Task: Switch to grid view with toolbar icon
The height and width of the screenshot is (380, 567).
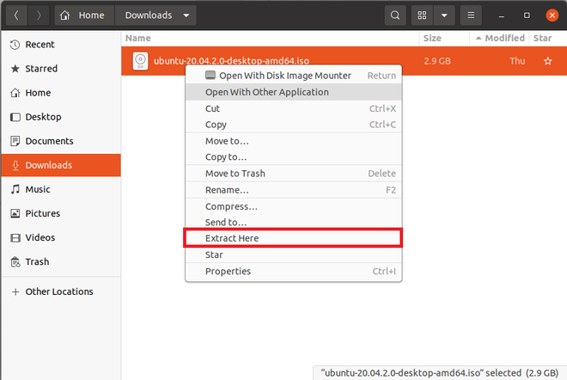Action: [422, 15]
